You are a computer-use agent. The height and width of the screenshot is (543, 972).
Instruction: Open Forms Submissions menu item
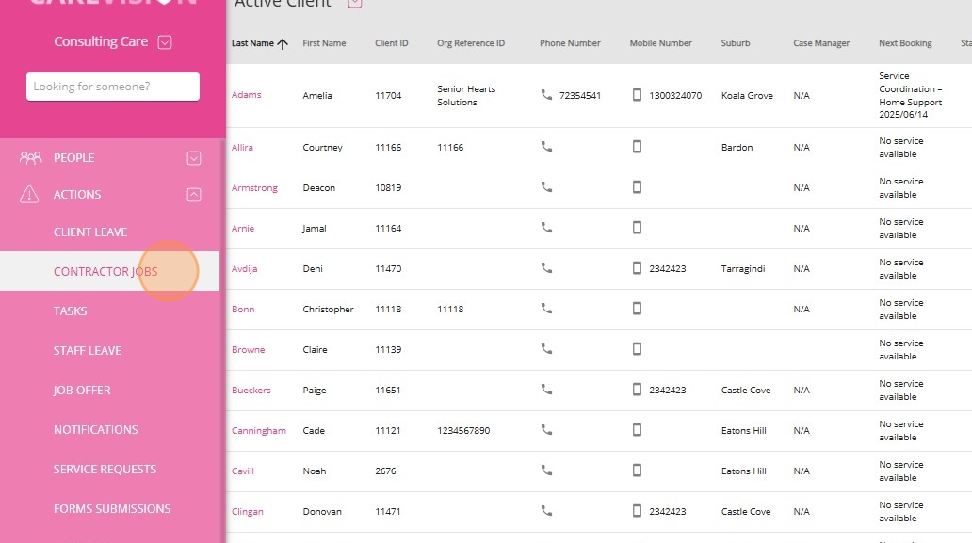pos(111,509)
